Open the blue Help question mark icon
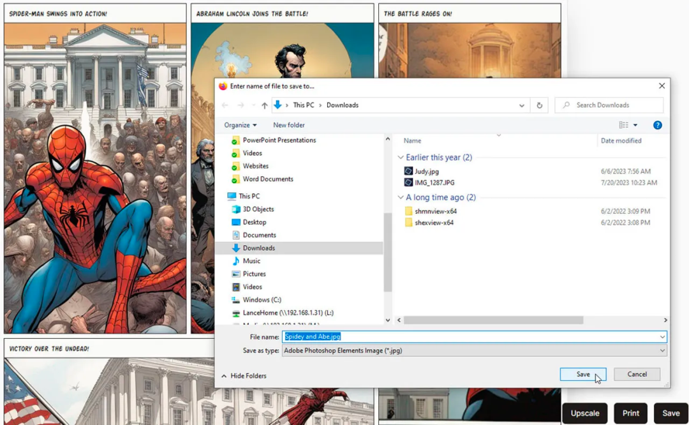This screenshot has height=425, width=689. point(658,125)
